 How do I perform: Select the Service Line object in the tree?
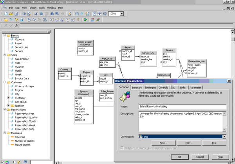click(22, 47)
